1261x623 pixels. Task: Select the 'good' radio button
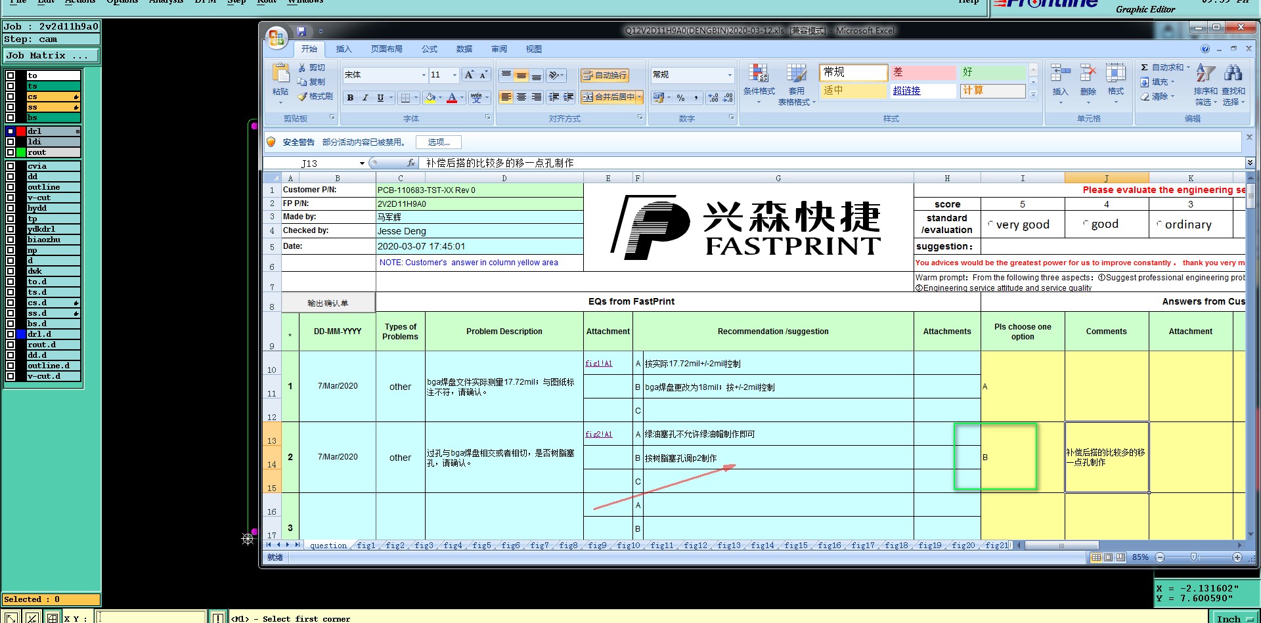1086,224
